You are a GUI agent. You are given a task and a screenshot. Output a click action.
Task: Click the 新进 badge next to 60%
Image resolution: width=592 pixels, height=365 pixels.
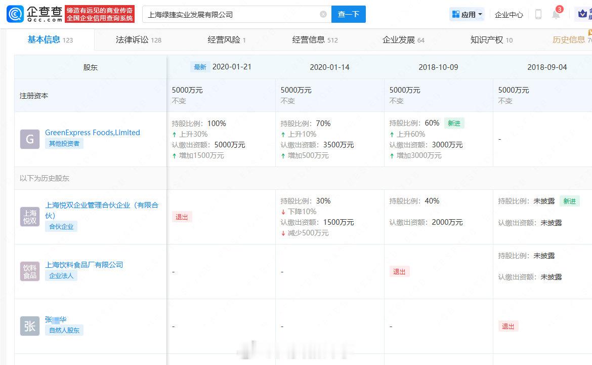[x=454, y=123]
